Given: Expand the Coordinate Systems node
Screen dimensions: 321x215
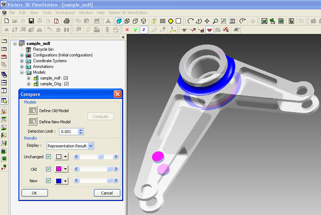Looking at the screenshot, I should pyautogui.click(x=22, y=61).
